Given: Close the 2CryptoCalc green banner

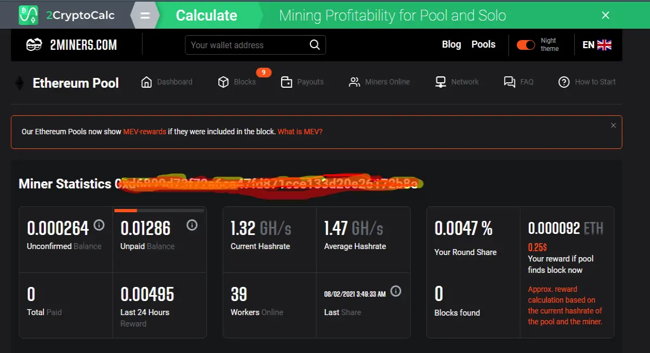Looking at the screenshot, I should 606,15.
